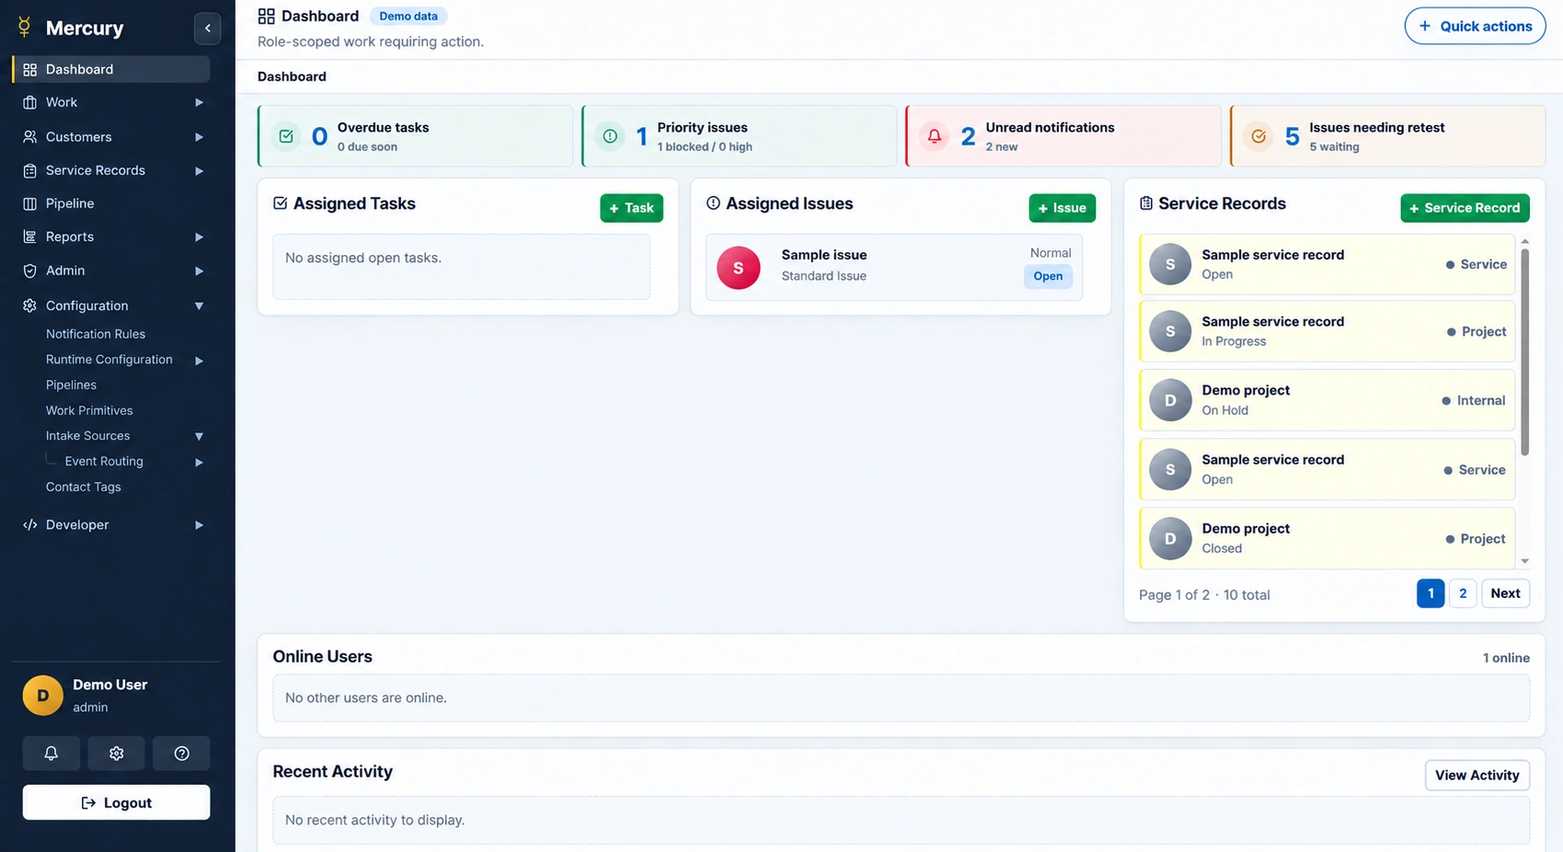The width and height of the screenshot is (1563, 852).
Task: Open Contact Tags in sidebar
Action: pyautogui.click(x=84, y=487)
